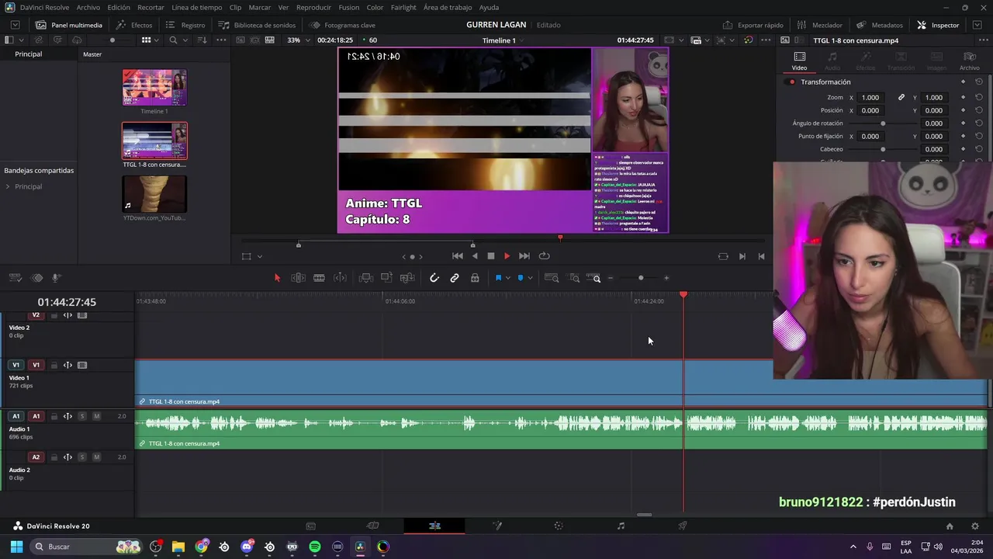Toggle linked selection chain icon
The image size is (993, 559).
point(455,278)
